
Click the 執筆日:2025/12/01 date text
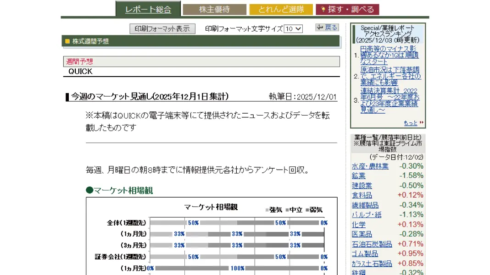coord(302,97)
